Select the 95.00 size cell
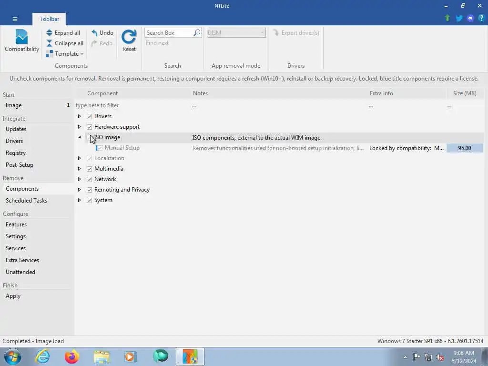488x366 pixels. coord(465,148)
